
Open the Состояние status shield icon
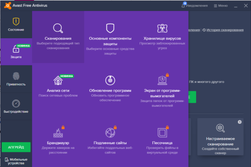[16, 21]
